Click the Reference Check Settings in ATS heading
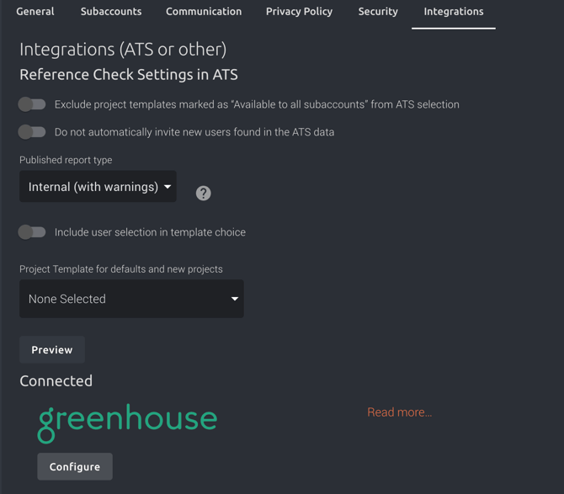The height and width of the screenshot is (494, 564). (x=129, y=75)
